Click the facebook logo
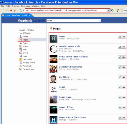 tap(25, 21)
